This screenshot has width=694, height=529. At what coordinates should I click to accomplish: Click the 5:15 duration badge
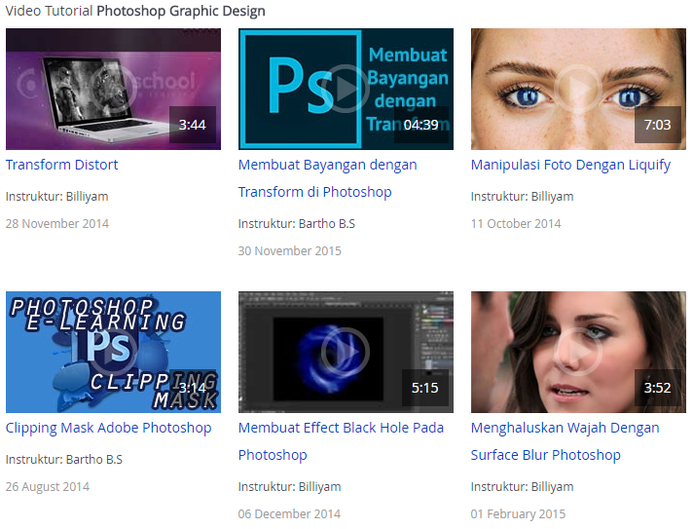[x=425, y=388]
